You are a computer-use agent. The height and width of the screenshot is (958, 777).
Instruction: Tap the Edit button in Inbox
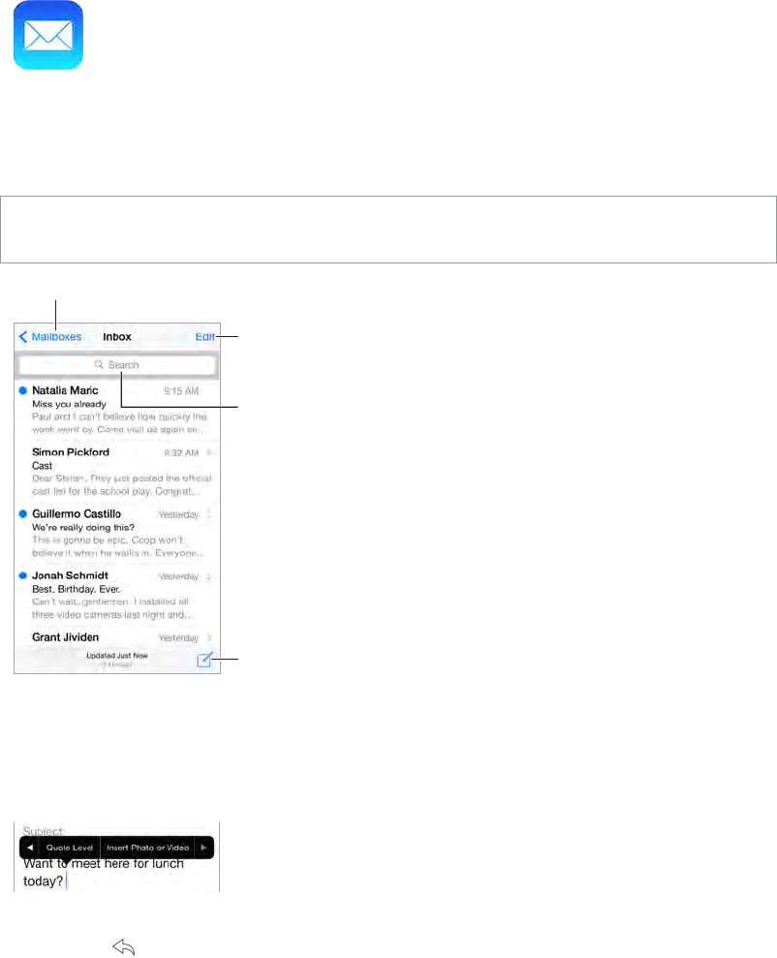pos(204,337)
